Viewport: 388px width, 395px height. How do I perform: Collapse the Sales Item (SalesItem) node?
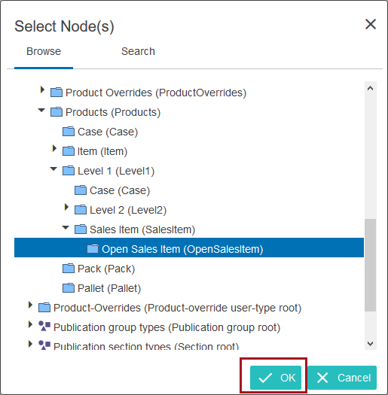[x=66, y=227]
